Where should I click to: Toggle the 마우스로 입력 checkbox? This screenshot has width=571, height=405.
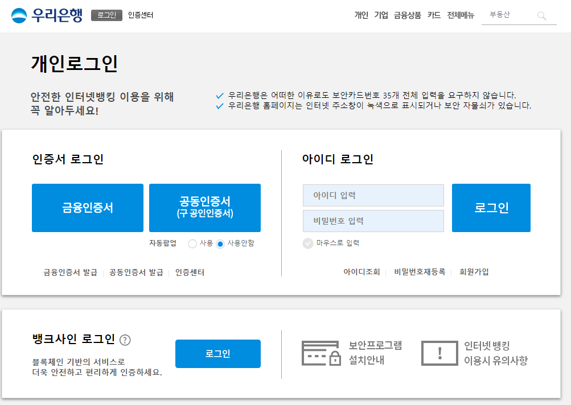click(x=308, y=243)
